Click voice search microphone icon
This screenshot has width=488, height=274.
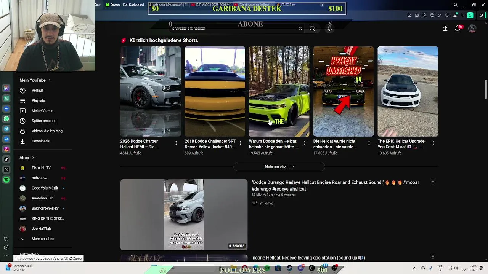[x=330, y=29]
